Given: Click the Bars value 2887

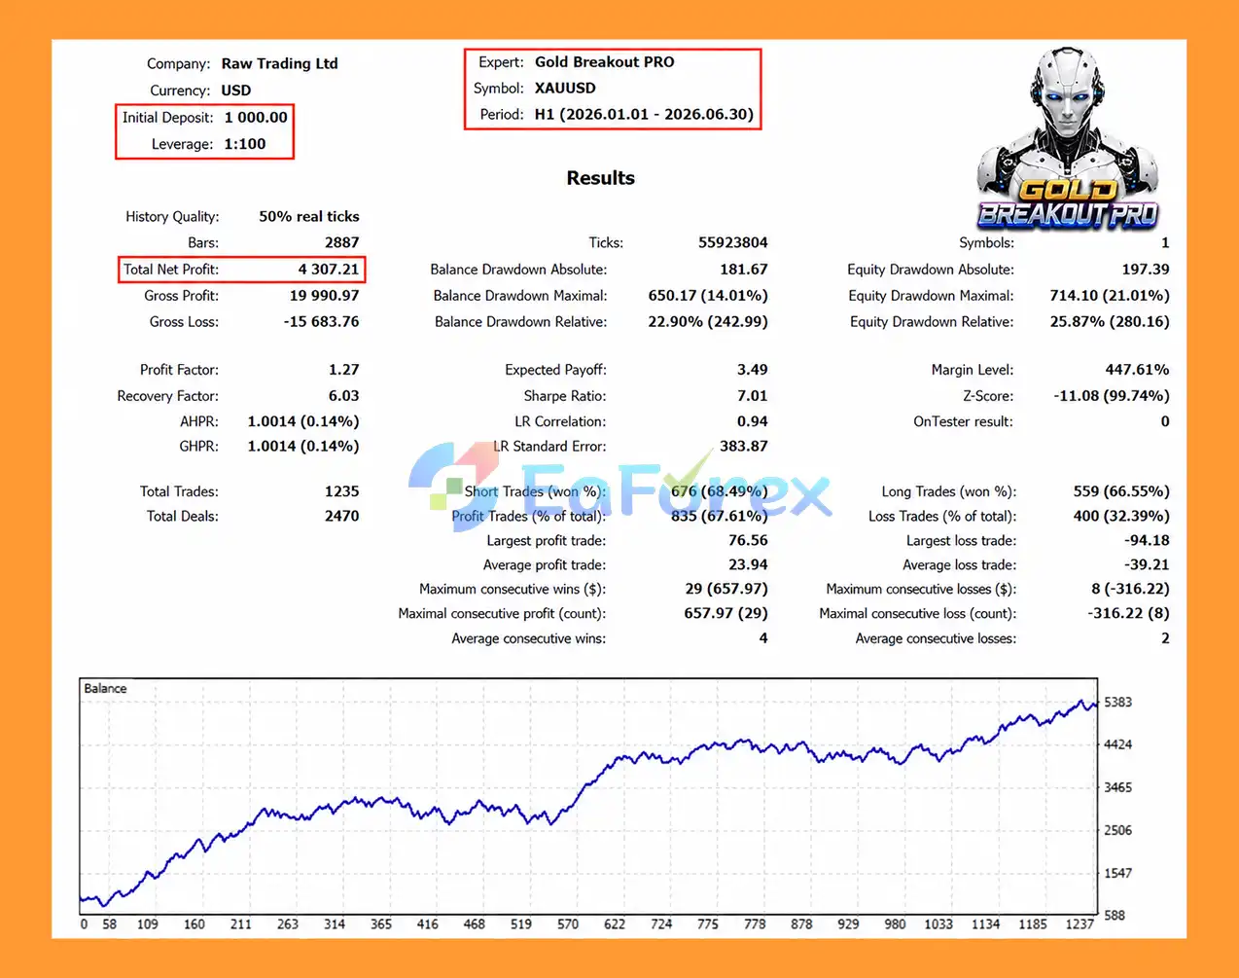Looking at the screenshot, I should pyautogui.click(x=342, y=242).
